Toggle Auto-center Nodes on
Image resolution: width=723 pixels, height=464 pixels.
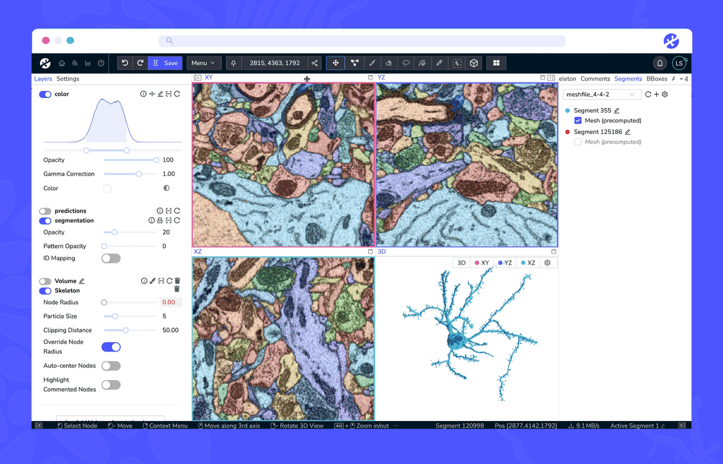pyautogui.click(x=111, y=365)
